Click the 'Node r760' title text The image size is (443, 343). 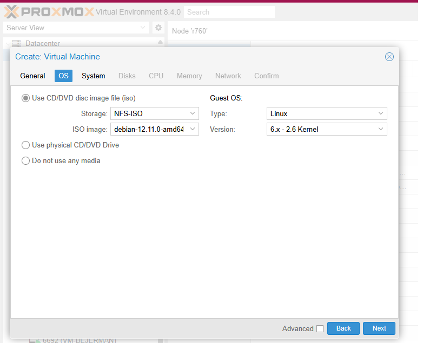click(189, 31)
